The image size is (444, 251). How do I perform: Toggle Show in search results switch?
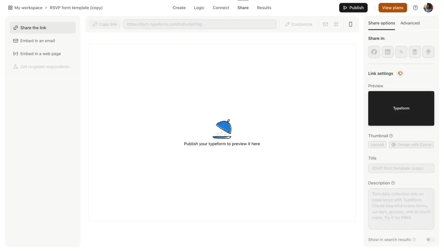pyautogui.click(x=429, y=239)
